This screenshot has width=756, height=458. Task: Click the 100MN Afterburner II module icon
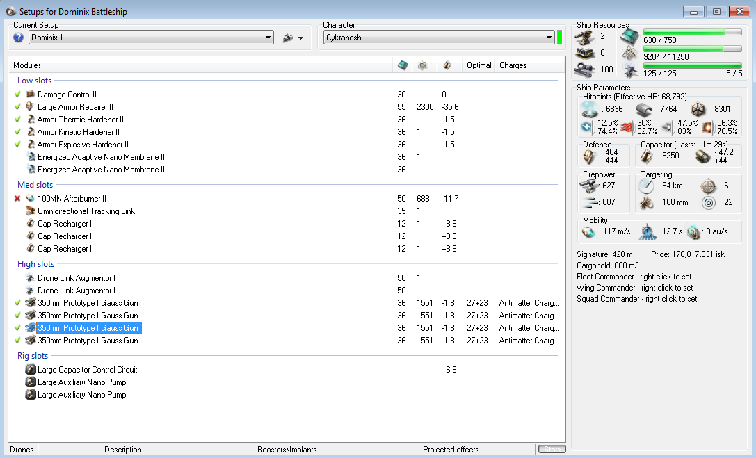(x=31, y=198)
